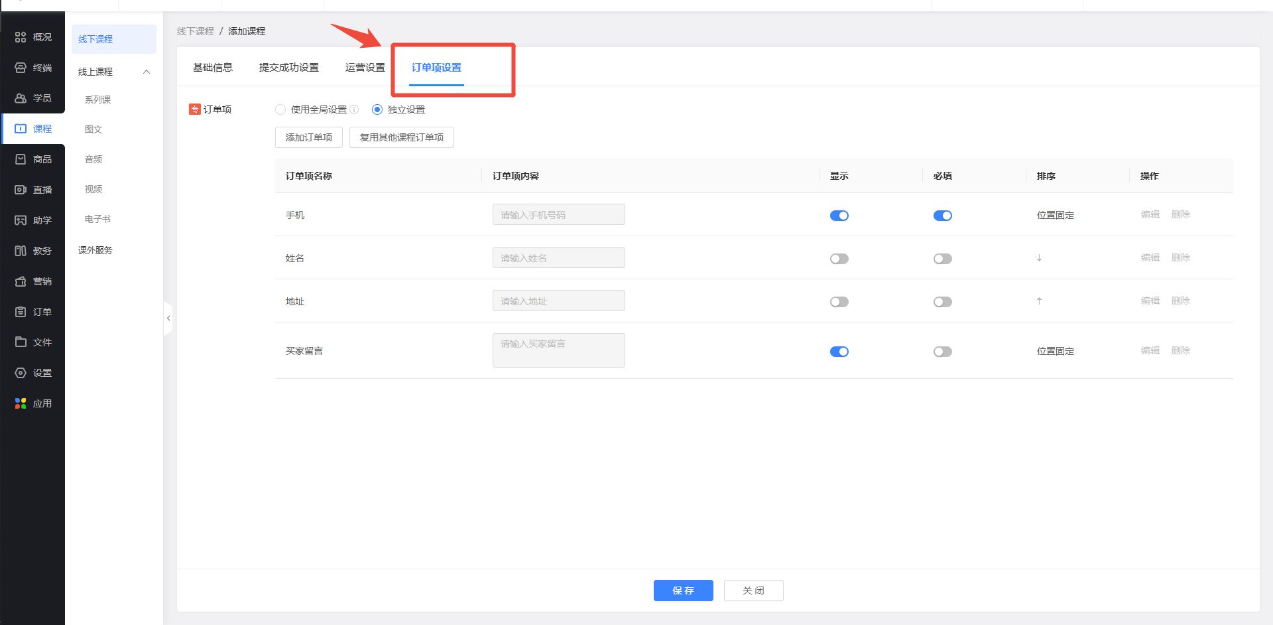
Task: Click the 请输入地址 input field
Action: [x=558, y=301]
